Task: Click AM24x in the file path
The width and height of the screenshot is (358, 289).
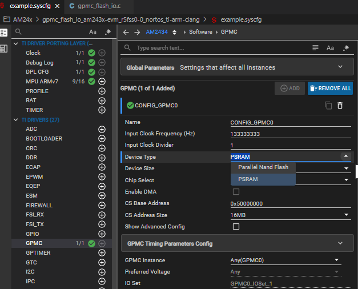Action: point(23,19)
